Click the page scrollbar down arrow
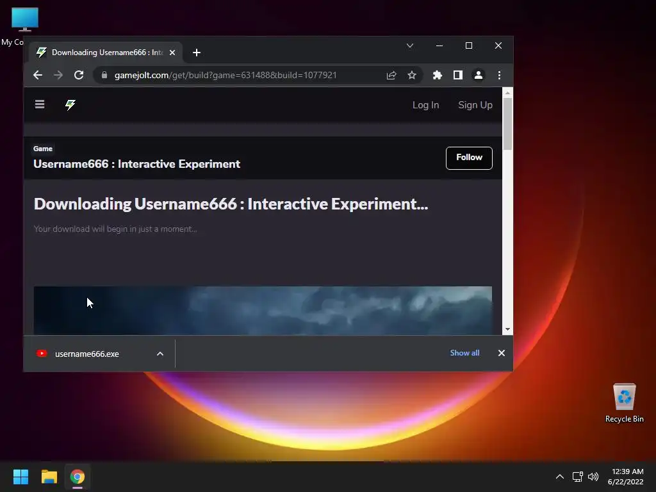Image resolution: width=656 pixels, height=492 pixels. 507,330
